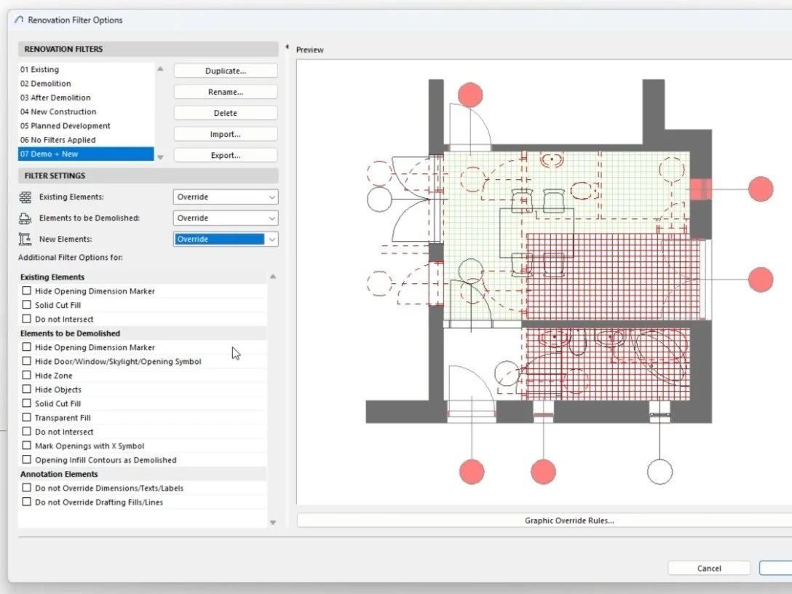Image resolution: width=792 pixels, height=594 pixels.
Task: Toggle Existing Elements Do not Intersect
Action: (27, 320)
